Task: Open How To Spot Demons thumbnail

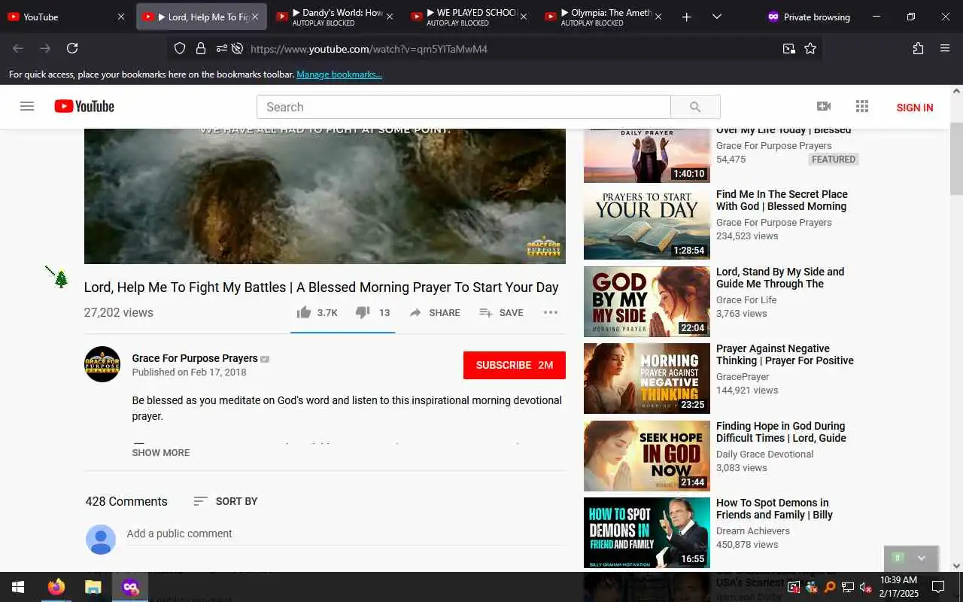Action: point(647,533)
